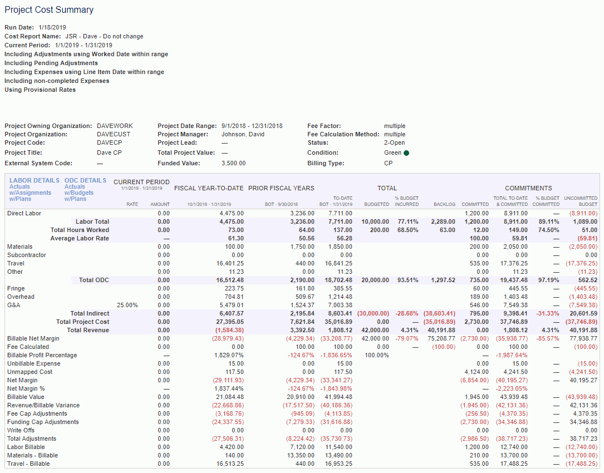Click the FISCAL YEAR-TO-DATE column header
Viewport: 604px width, 473px height.
209,188
